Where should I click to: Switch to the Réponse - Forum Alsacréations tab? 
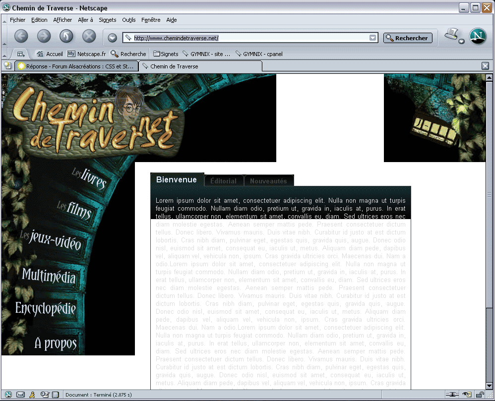tap(77, 66)
